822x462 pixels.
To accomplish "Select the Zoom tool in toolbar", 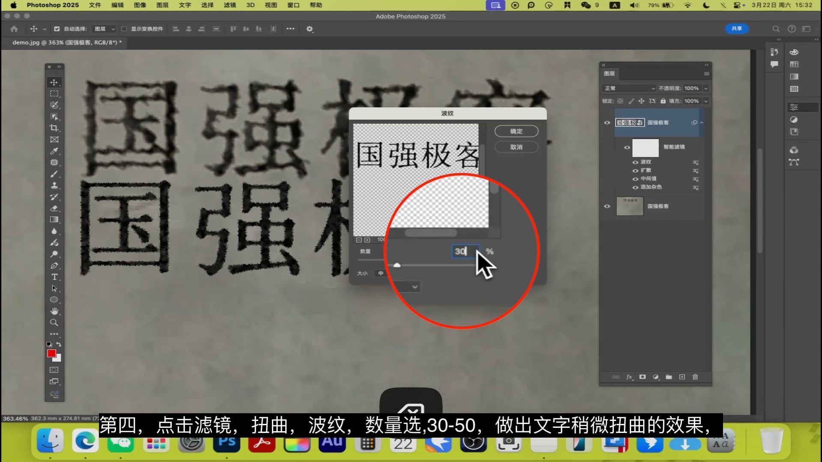I will [x=54, y=323].
